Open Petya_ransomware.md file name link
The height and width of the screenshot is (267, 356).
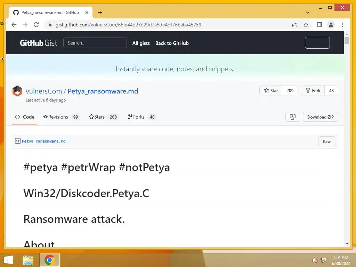pos(43,141)
